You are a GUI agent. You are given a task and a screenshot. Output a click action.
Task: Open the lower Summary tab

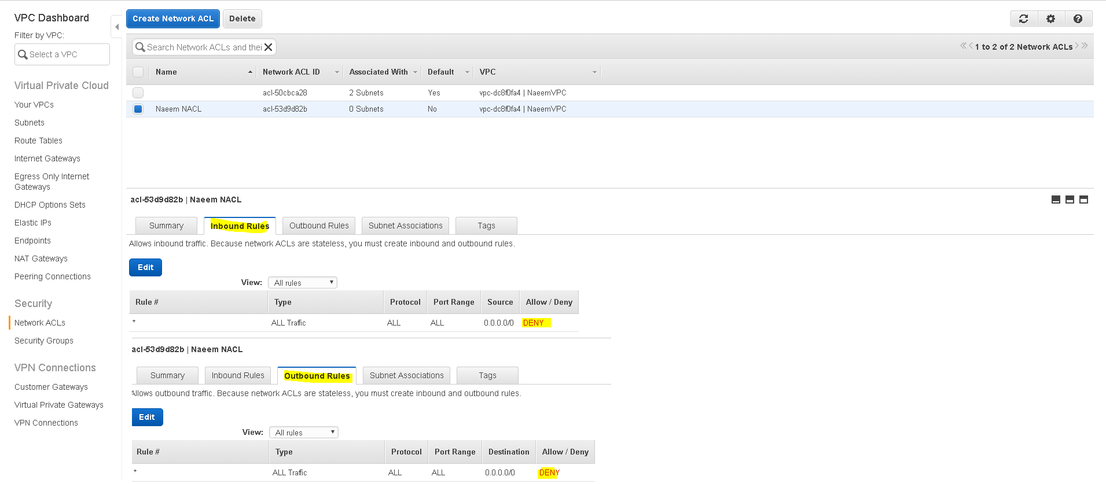(x=167, y=375)
